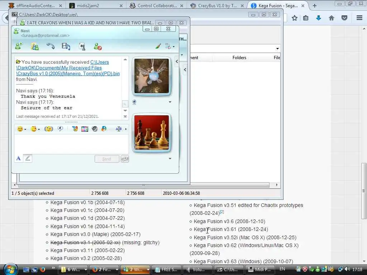Click text Kega Fusion v0.1b (2004-07-18)

pyautogui.click(x=87, y=203)
